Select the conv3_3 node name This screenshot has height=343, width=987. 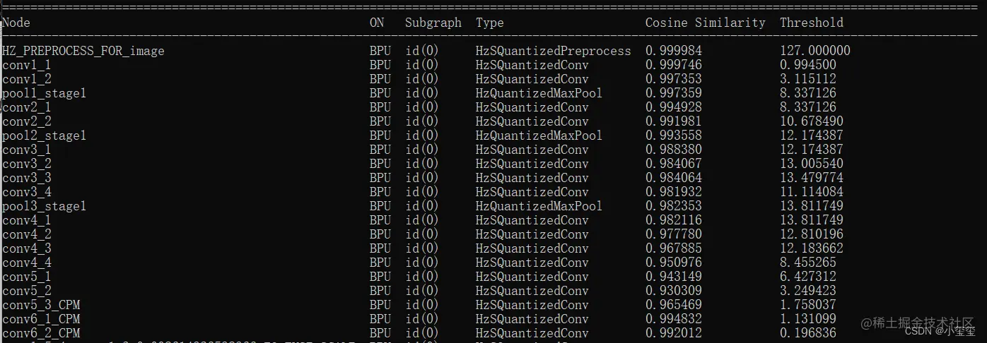(27, 178)
